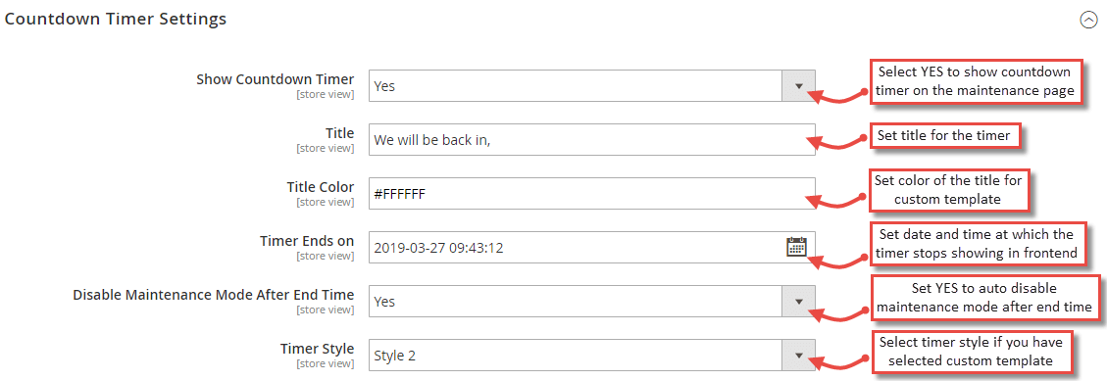This screenshot has height=381, width=1107.
Task: Click the Timer Style label
Action: point(317,349)
